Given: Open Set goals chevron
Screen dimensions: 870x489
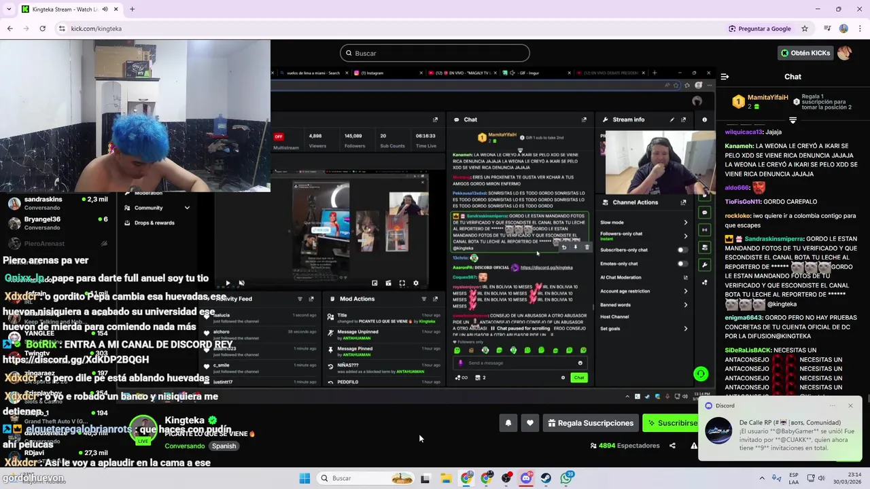Looking at the screenshot, I should click(685, 329).
